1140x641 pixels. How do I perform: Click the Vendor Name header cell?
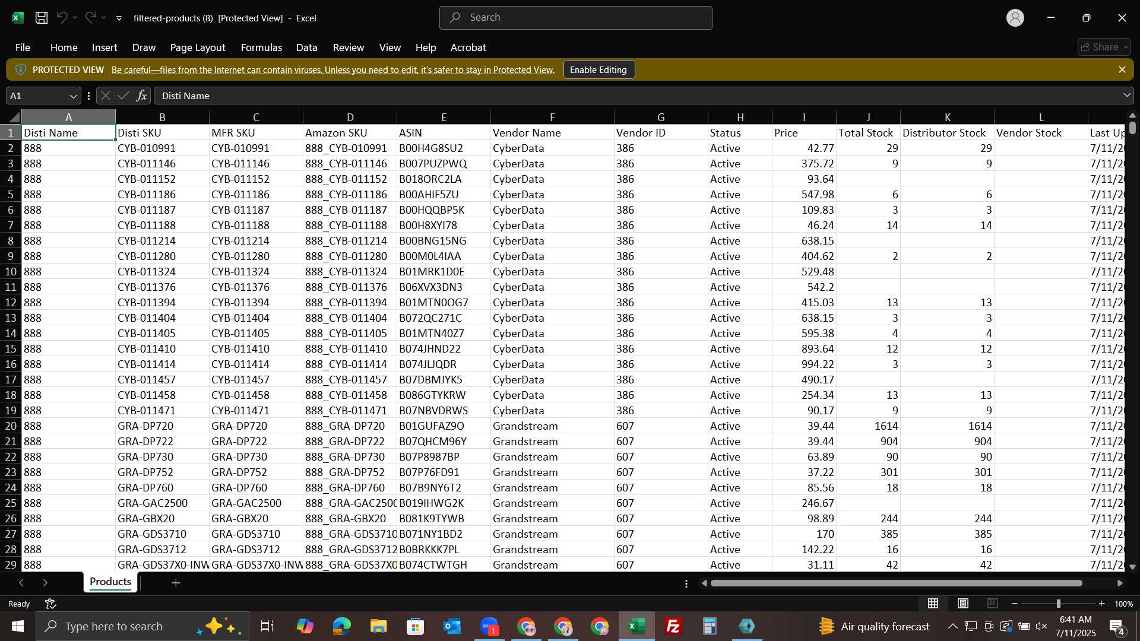click(x=552, y=133)
